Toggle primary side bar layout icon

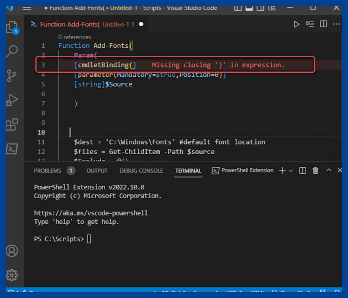[238, 8]
